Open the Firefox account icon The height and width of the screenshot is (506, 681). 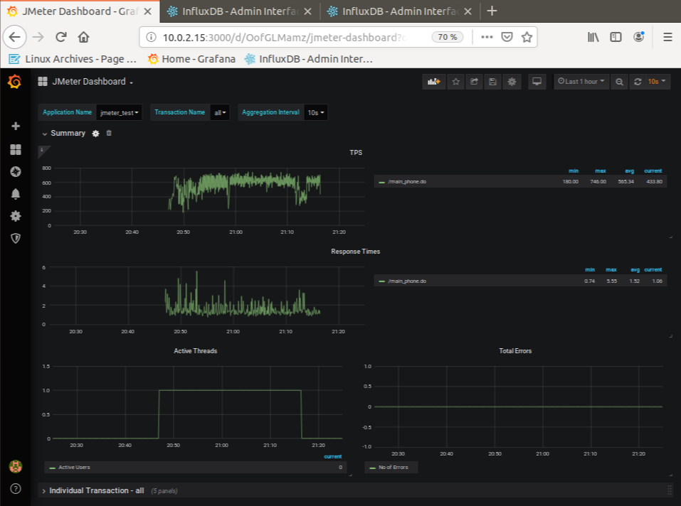tap(638, 37)
